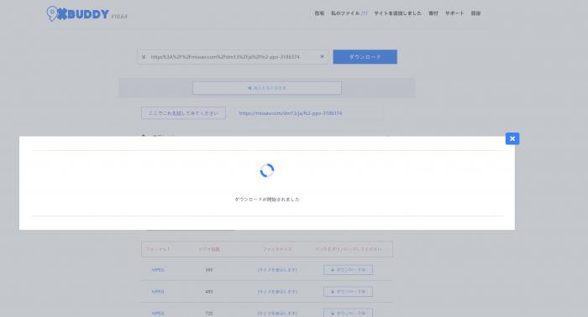Screen dimensions: 588x317
Task: Show file size for the 360 row
Action: tap(277, 270)
